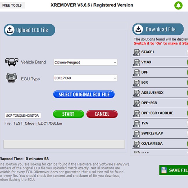Click the file name TEST_Citroen_EDC17C60.bin
The width and height of the screenshot is (188, 188).
click(x=38, y=124)
